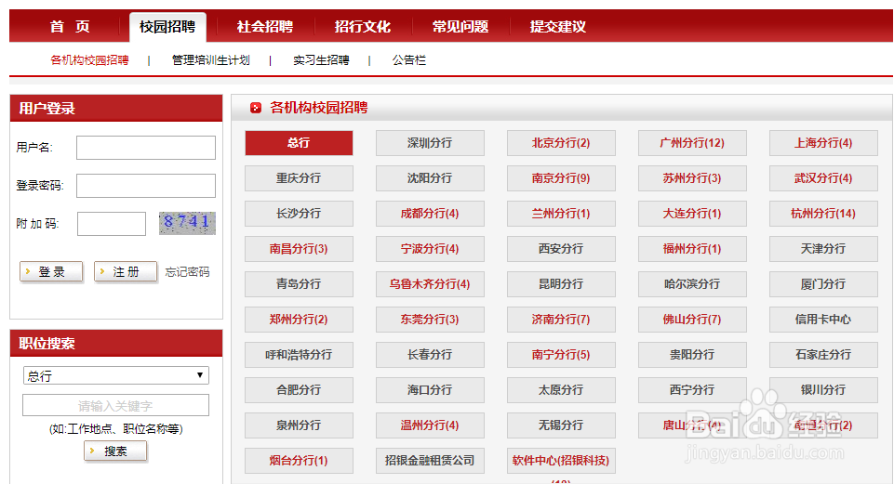Select 长沙分行 institution button
This screenshot has height=484, width=894.
pyautogui.click(x=299, y=214)
